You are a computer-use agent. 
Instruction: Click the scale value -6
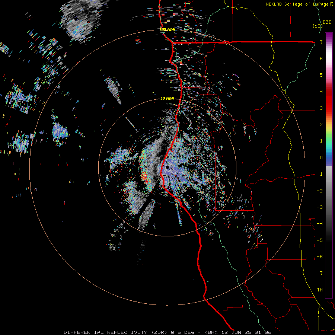(x=320, y=257)
